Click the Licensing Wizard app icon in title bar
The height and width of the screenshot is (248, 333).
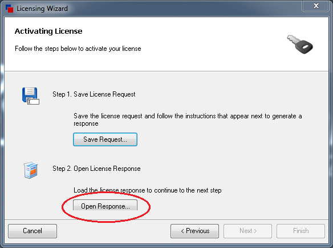click(9, 9)
